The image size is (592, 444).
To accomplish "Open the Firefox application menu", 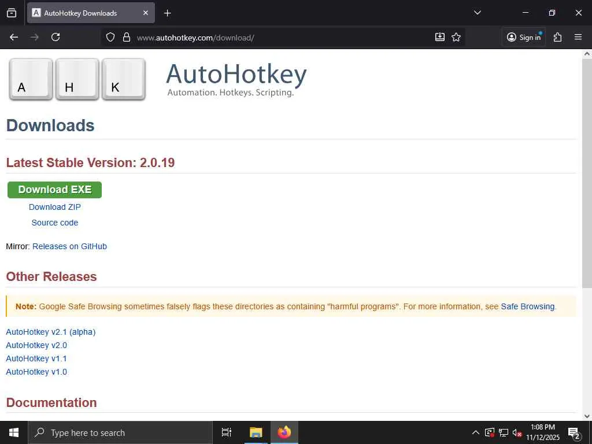I will click(x=578, y=37).
